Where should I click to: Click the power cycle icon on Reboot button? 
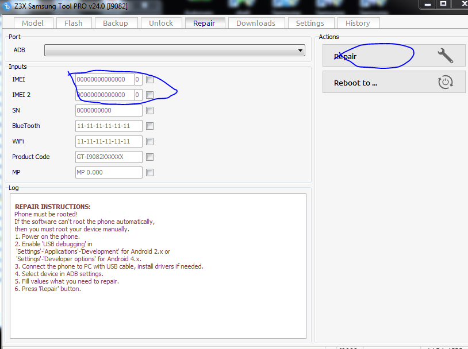coord(446,82)
